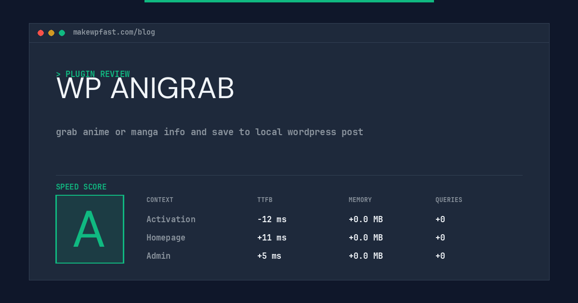Click the MEMORY column header
This screenshot has width=578, height=303.
(x=360, y=200)
